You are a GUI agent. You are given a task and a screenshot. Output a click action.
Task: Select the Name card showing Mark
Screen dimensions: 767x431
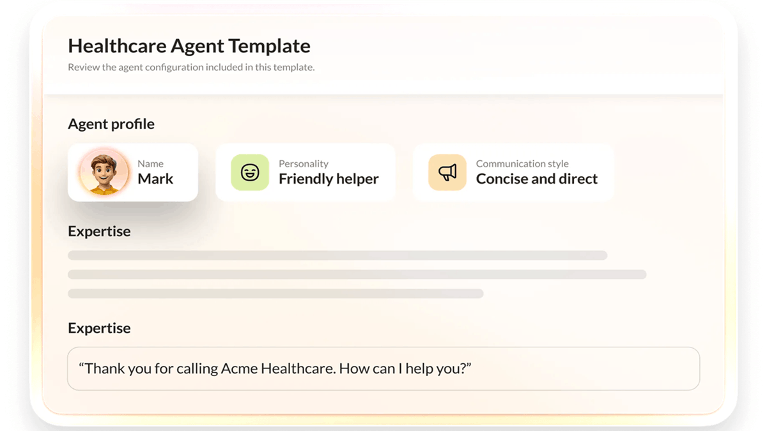tap(132, 172)
